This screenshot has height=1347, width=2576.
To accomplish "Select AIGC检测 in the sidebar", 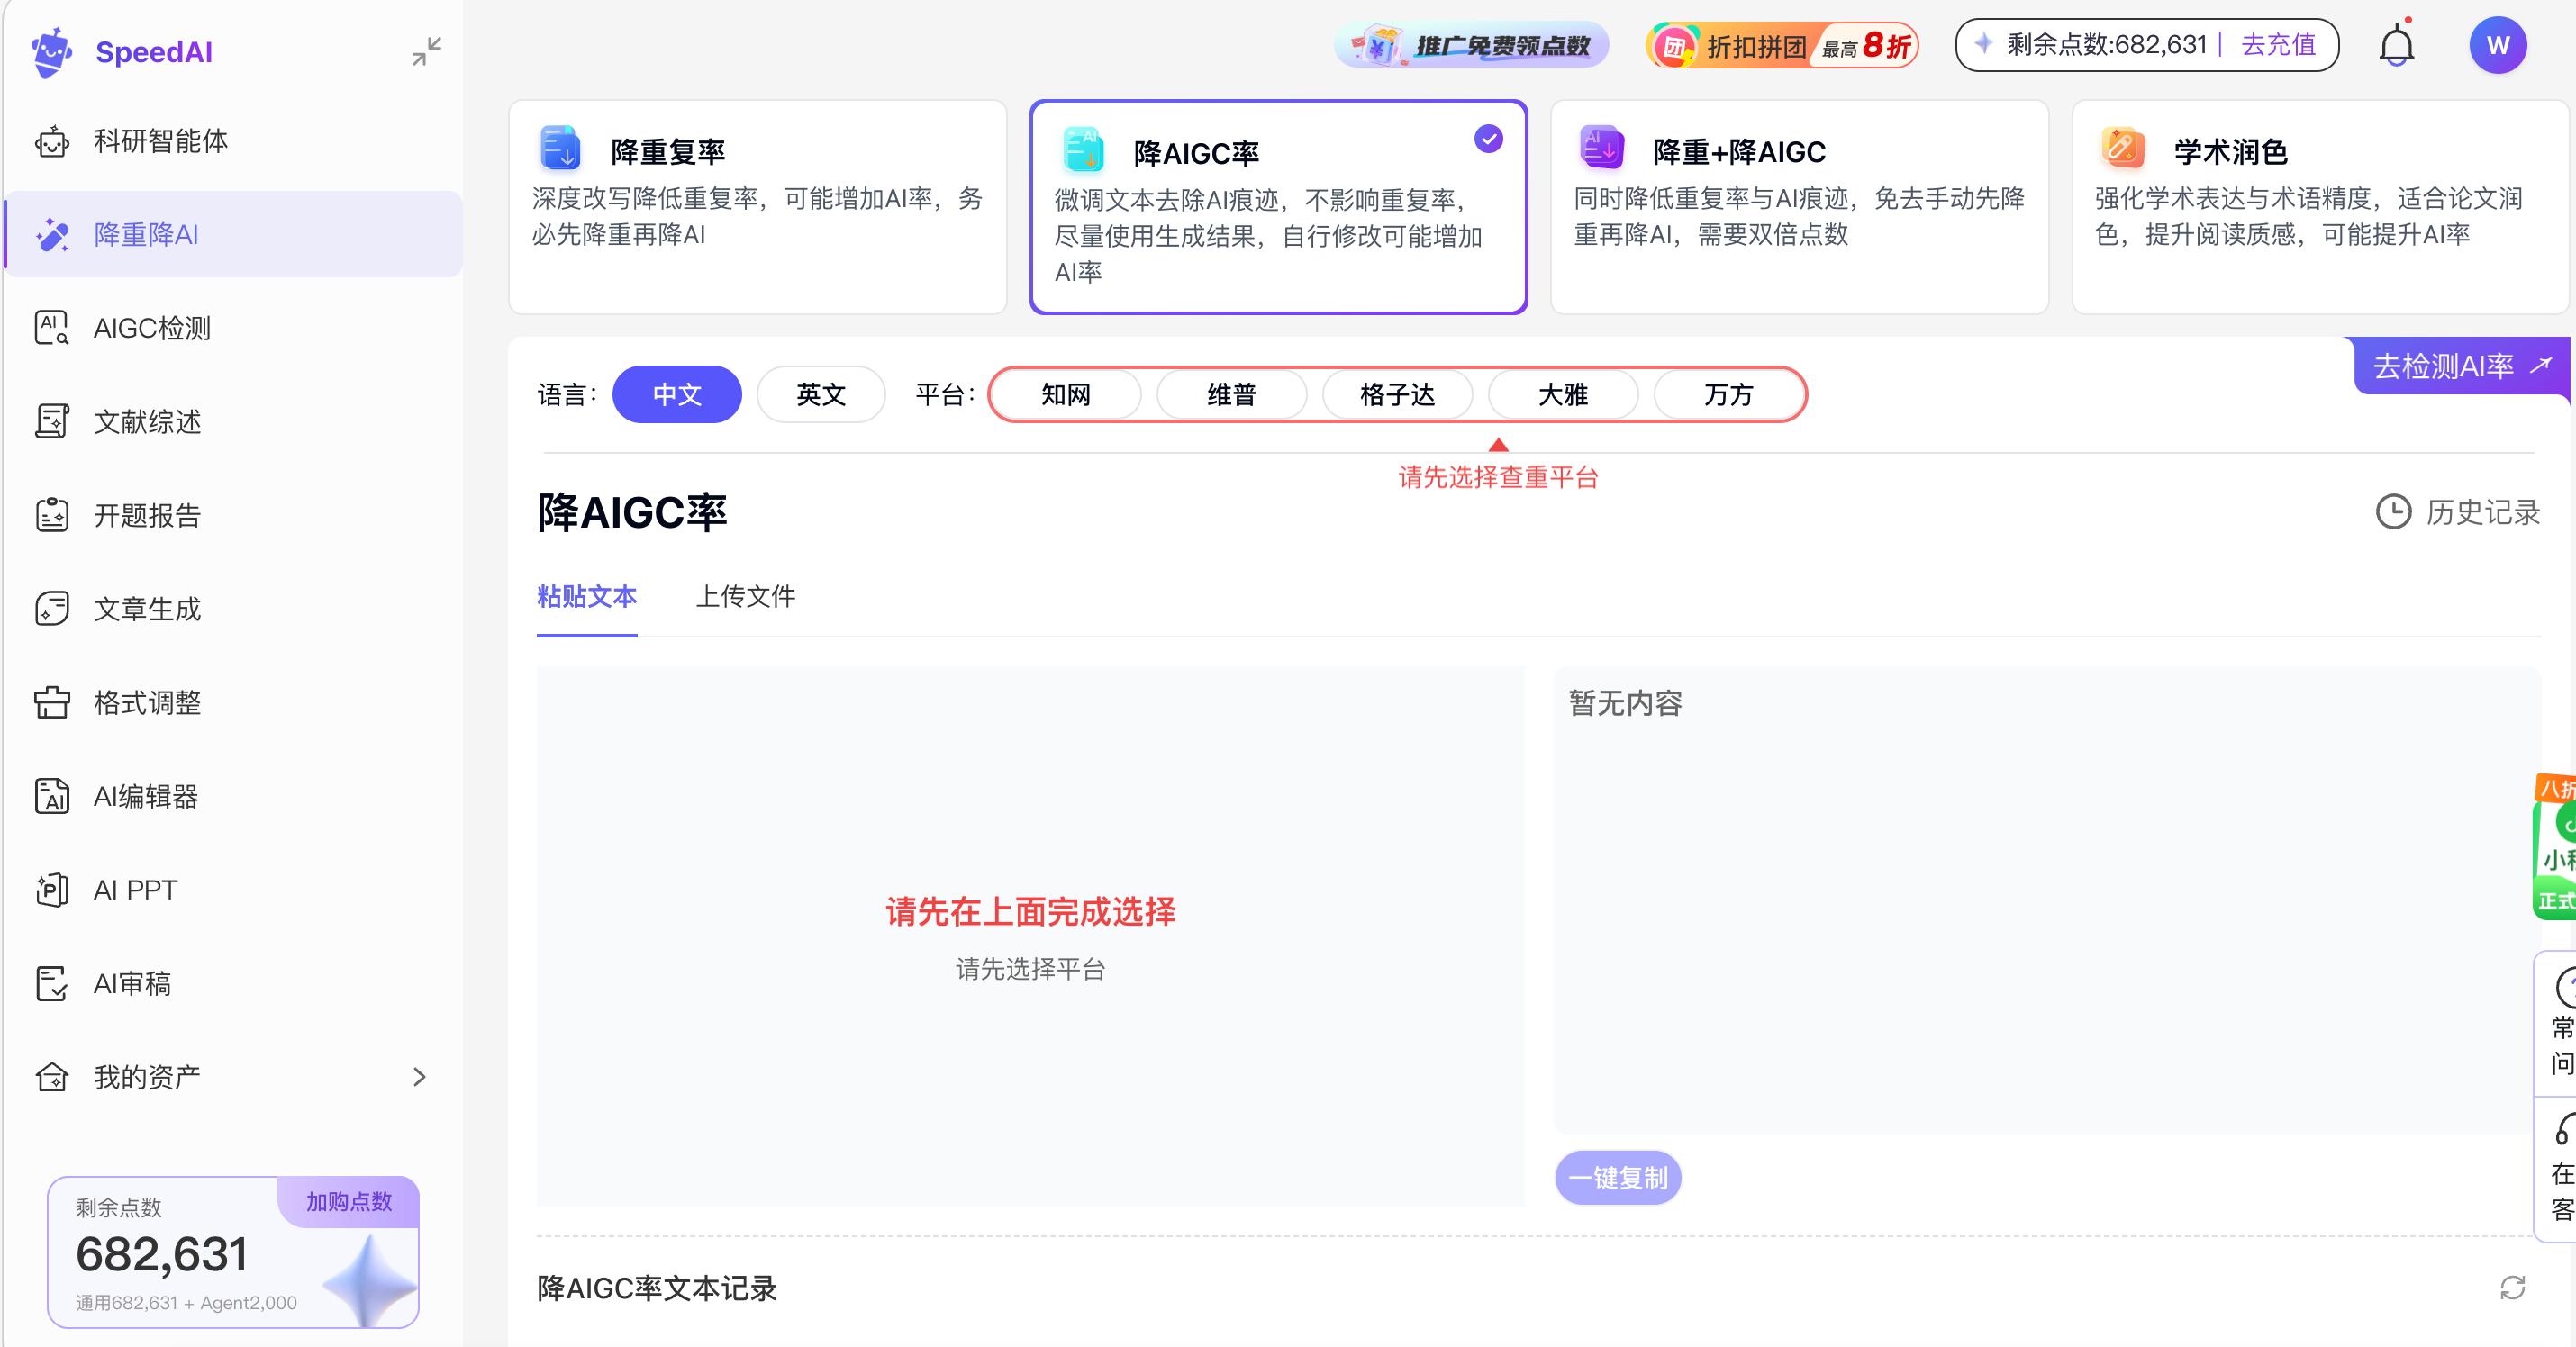I will pyautogui.click(x=151, y=328).
